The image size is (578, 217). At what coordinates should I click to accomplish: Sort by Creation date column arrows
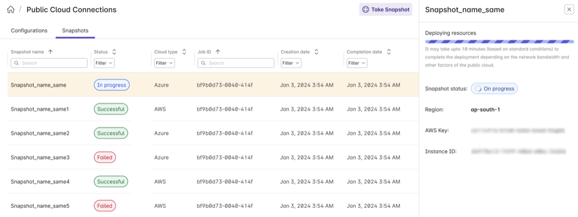point(316,52)
